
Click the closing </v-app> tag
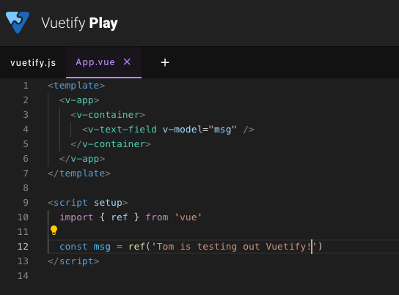(x=82, y=159)
